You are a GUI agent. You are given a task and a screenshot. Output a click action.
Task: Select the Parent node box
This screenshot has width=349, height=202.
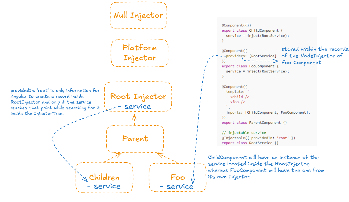[x=135, y=139]
